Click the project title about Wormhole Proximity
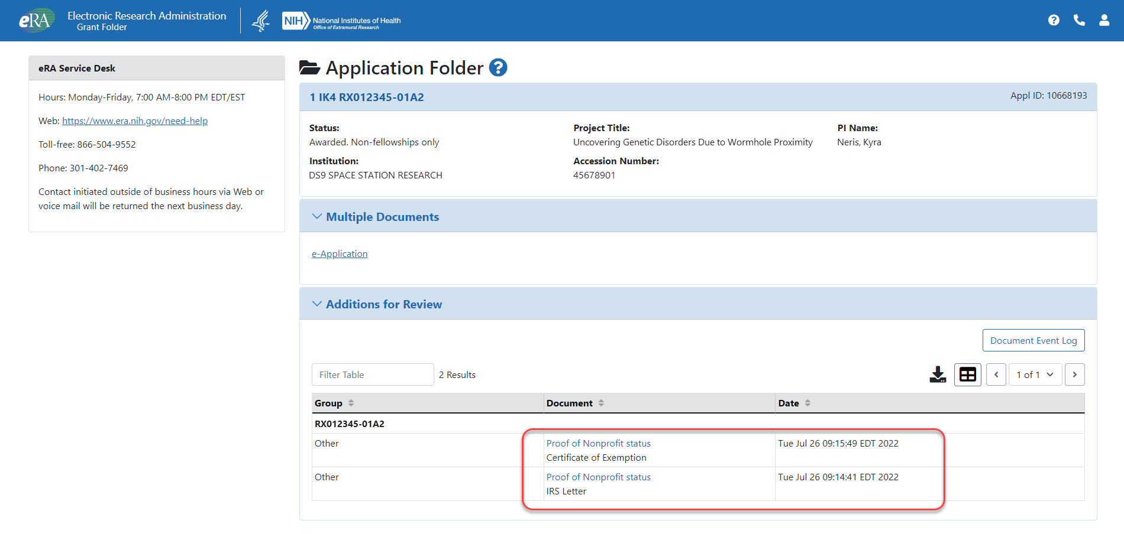Viewport: 1124px width, 534px height. point(693,142)
